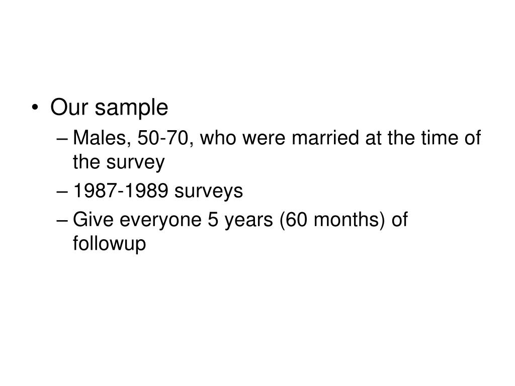Click the wrapped line "the survey"
Image resolution: width=515 pixels, height=386 pixels.
click(119, 162)
